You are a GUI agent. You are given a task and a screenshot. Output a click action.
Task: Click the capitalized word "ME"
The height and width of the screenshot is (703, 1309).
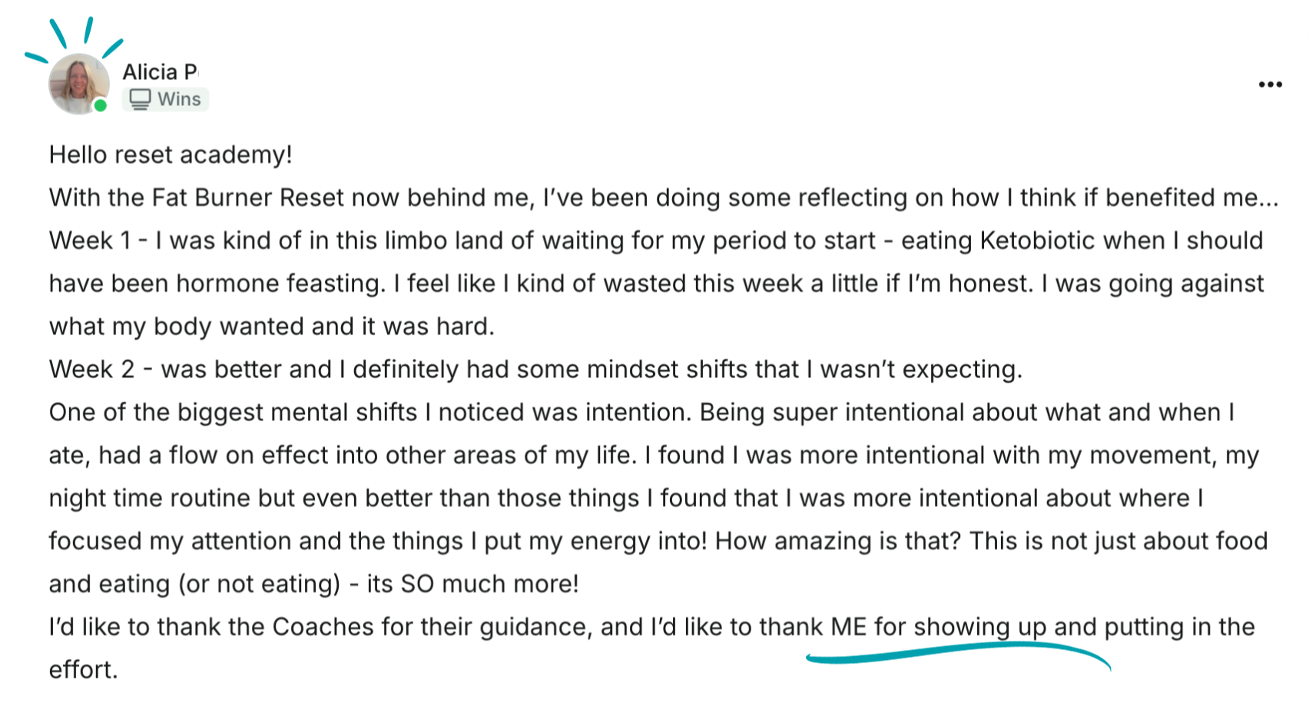(x=849, y=627)
